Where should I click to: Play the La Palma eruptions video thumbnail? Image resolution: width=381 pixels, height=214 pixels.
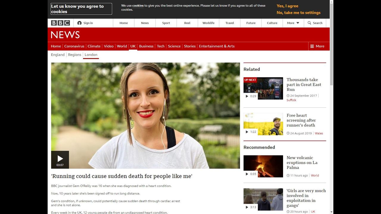[x=263, y=166]
